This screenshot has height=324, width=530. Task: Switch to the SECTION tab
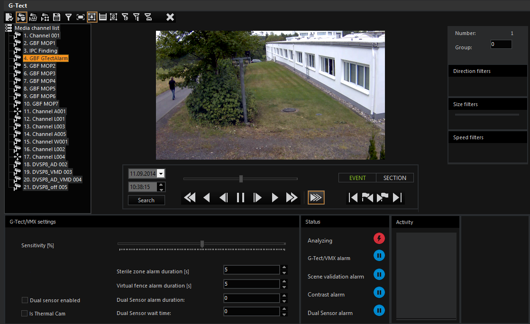pyautogui.click(x=395, y=178)
